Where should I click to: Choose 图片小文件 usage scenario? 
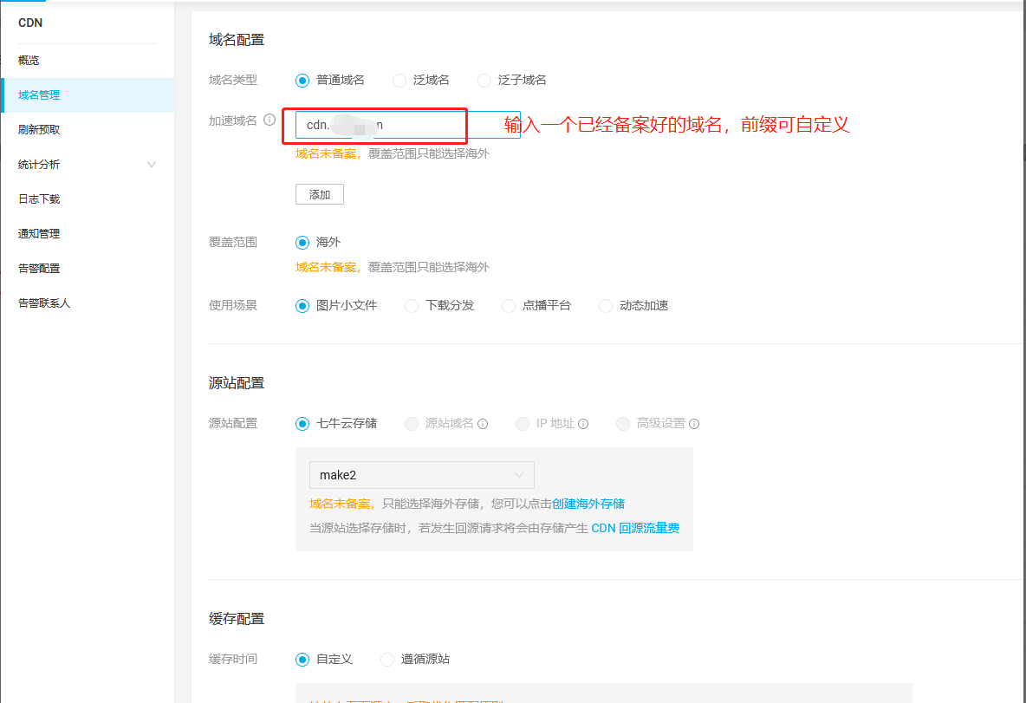(x=302, y=306)
